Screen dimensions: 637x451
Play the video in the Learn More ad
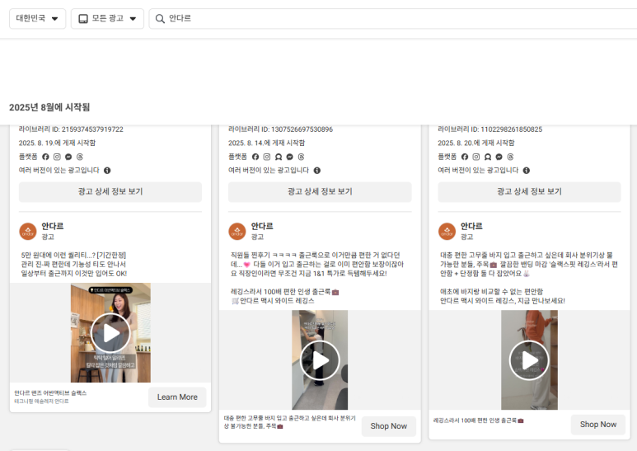(x=110, y=333)
